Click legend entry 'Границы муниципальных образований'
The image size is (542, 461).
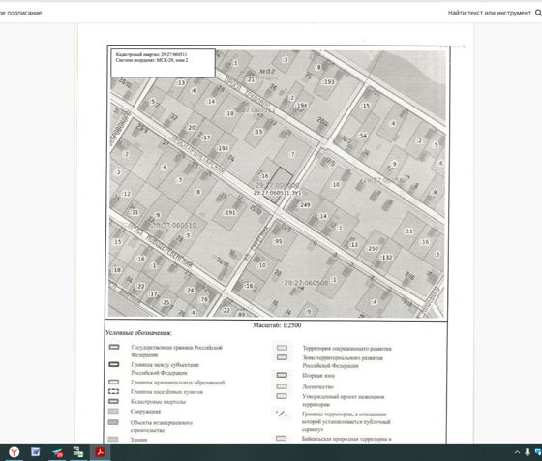click(178, 383)
